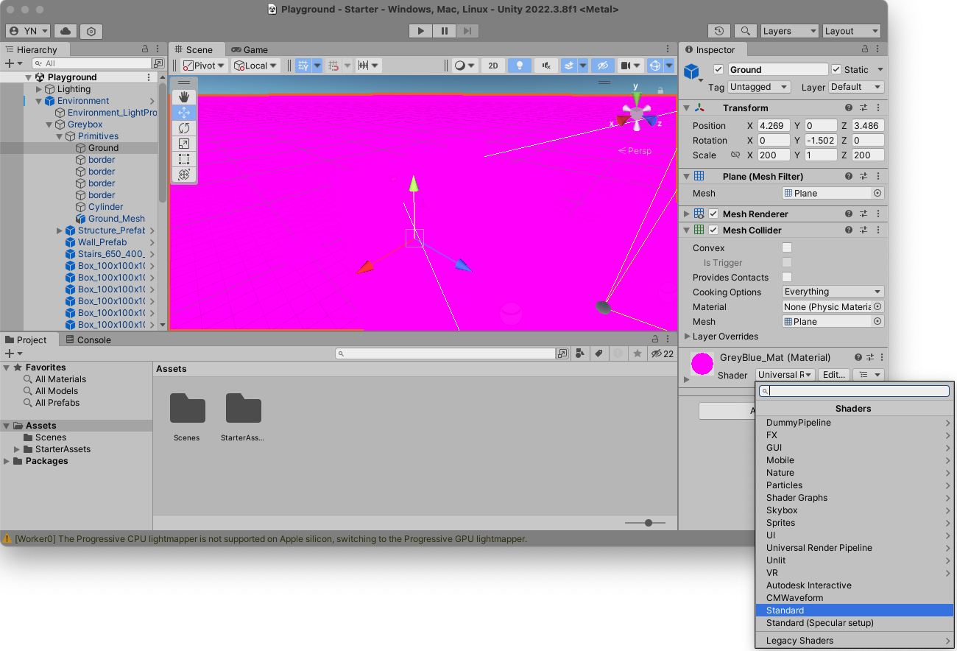Toggle scene lighting bulb icon

click(x=520, y=66)
